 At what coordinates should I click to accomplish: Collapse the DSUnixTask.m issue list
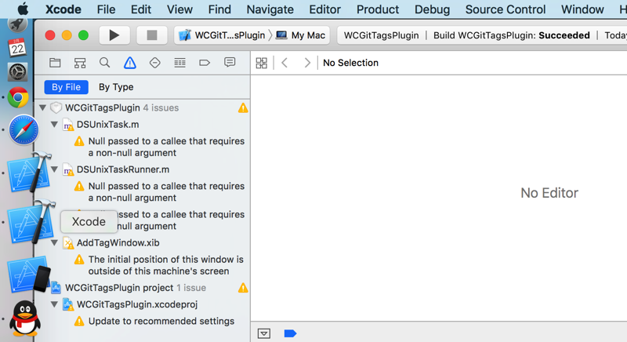coord(54,125)
